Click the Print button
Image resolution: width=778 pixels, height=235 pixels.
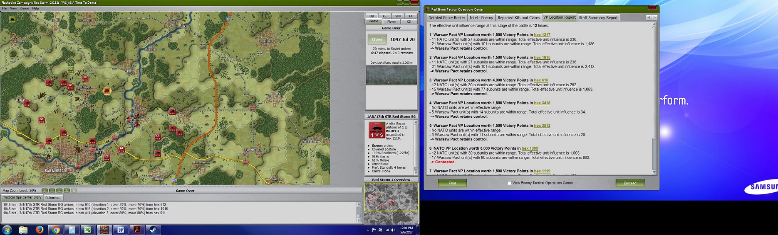tap(452, 183)
